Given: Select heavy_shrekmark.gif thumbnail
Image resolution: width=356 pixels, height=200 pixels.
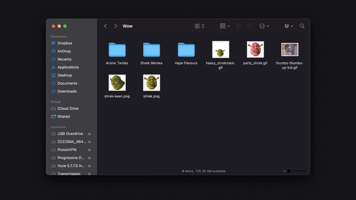Looking at the screenshot, I should click(x=221, y=49).
